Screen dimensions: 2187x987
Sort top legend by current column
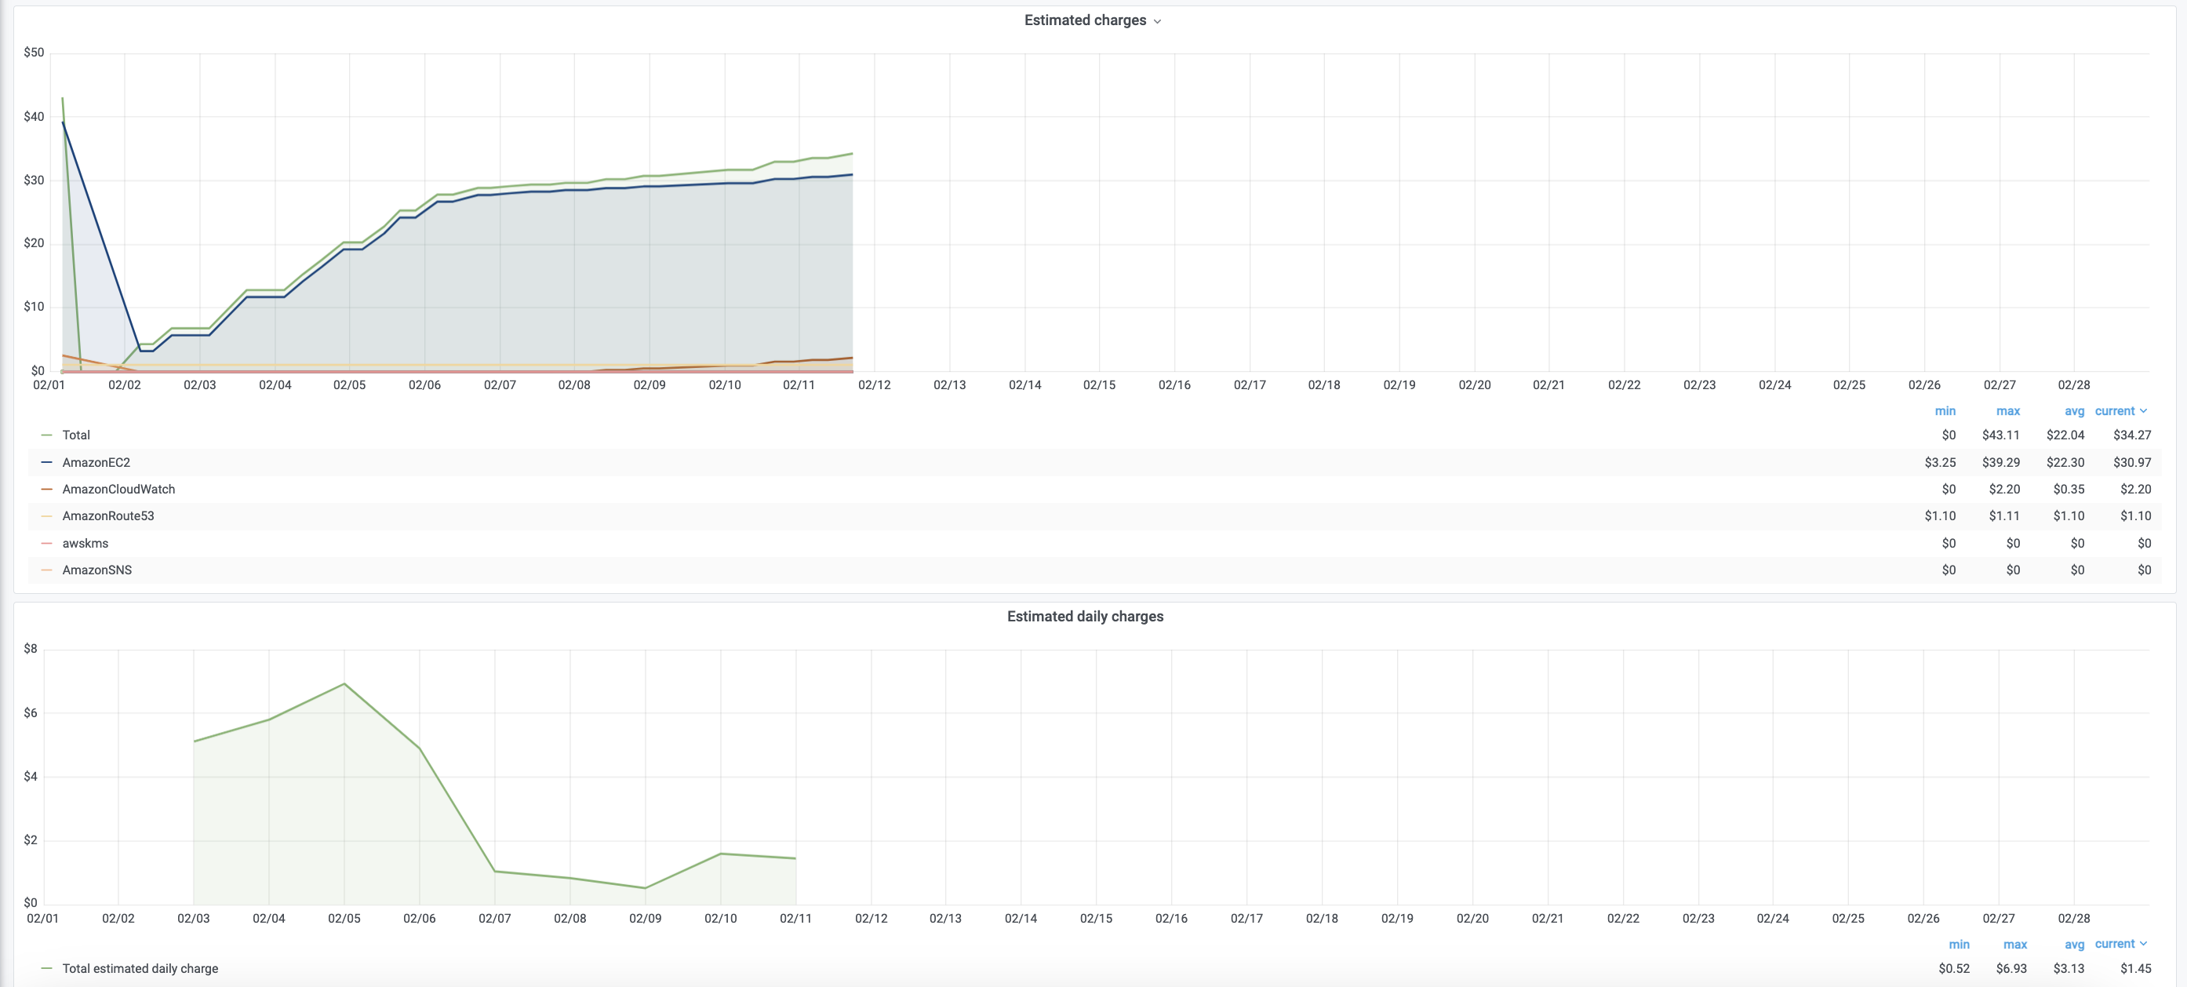click(x=2119, y=411)
